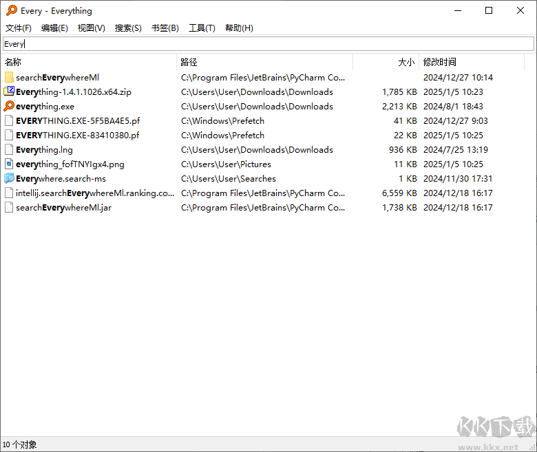Click the size value 6,559 KB

tap(399, 193)
